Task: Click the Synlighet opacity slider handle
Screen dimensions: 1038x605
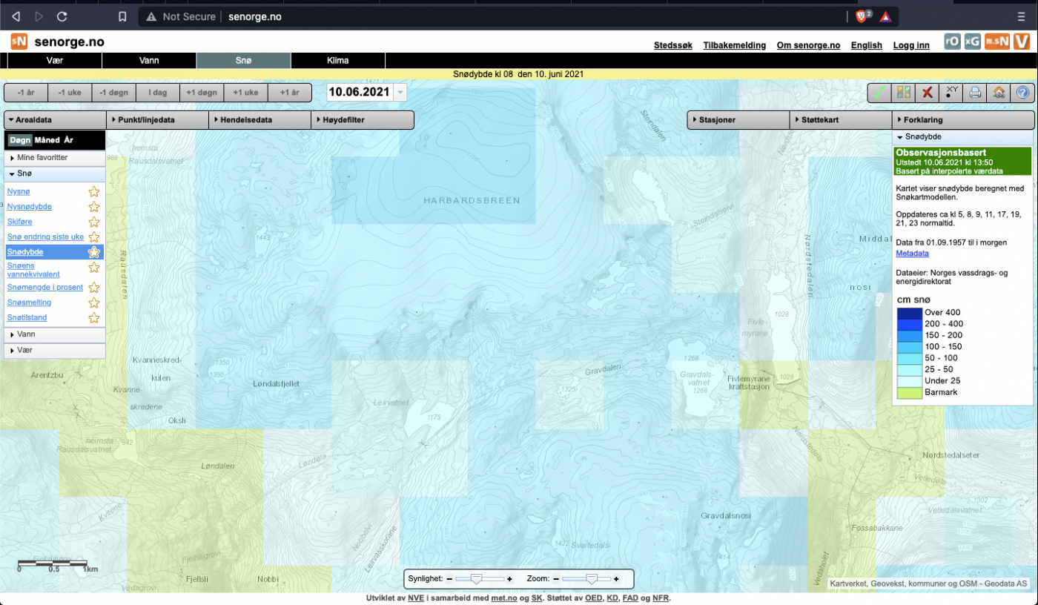Action: click(x=477, y=578)
